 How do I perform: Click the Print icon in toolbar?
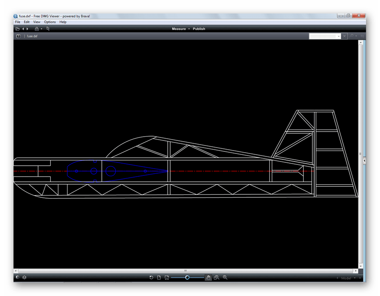click(37, 29)
